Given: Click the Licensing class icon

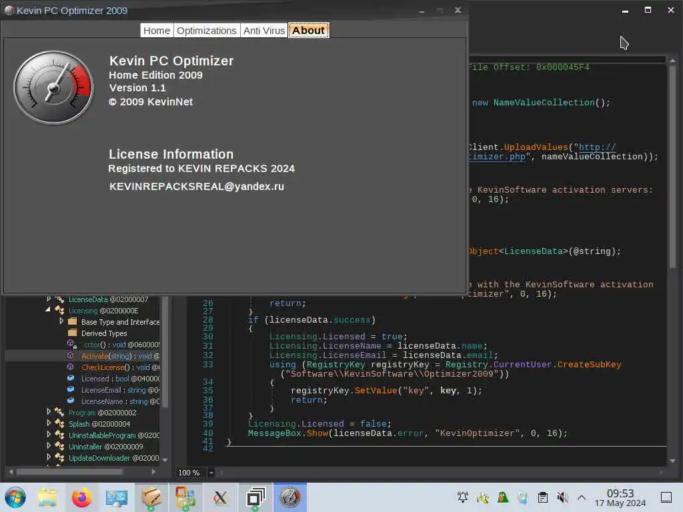Looking at the screenshot, I should pos(59,311).
